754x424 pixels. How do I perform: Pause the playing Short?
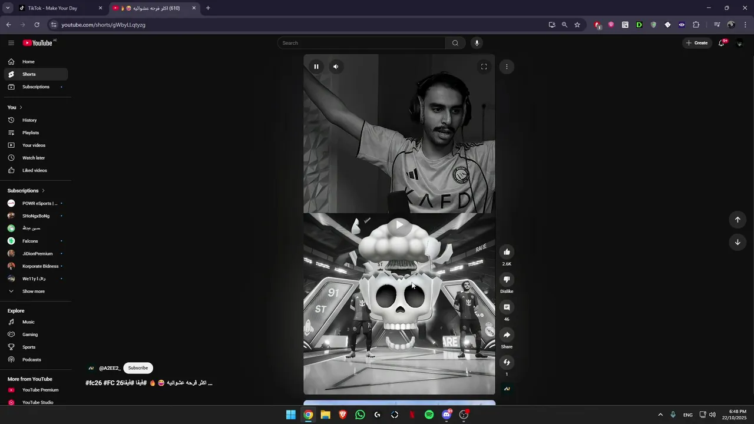pos(316,67)
